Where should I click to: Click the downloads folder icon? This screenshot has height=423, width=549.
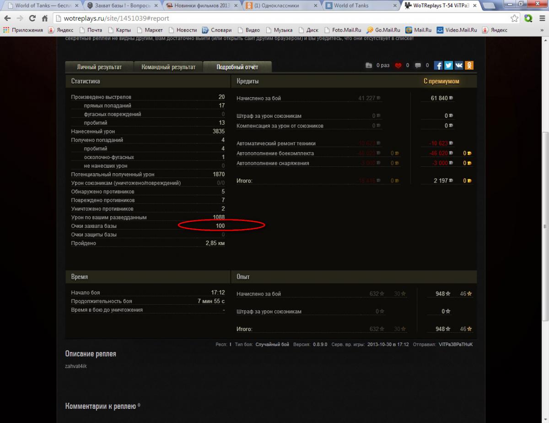[x=369, y=66]
